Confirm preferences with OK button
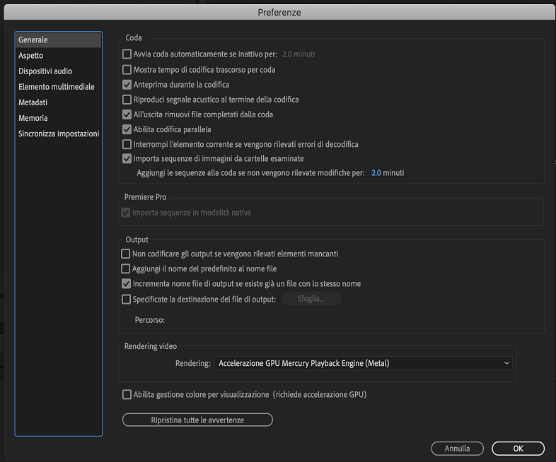Image resolution: width=556 pixels, height=462 pixels. [x=518, y=449]
